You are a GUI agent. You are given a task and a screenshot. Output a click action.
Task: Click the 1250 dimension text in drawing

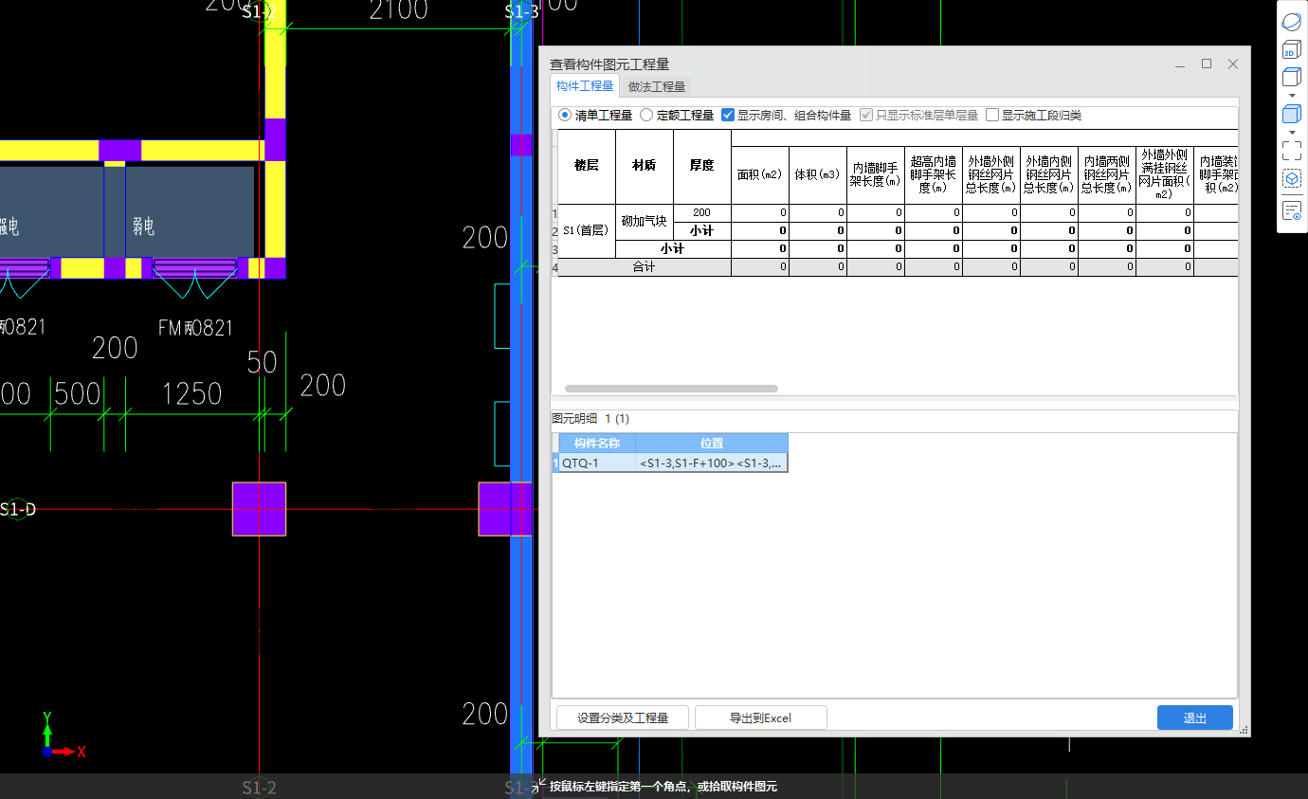[192, 393]
